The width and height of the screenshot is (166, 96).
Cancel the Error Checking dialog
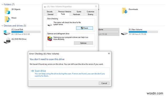click(104, 83)
